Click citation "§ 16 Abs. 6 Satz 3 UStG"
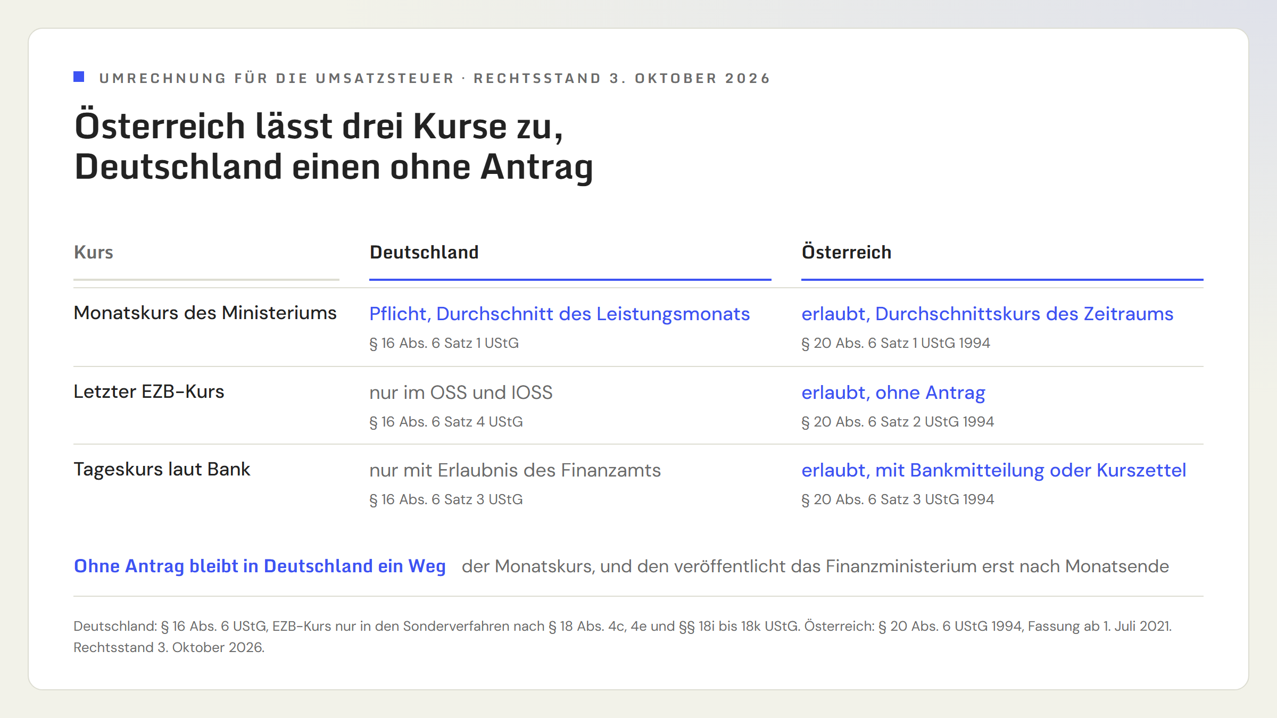This screenshot has height=718, width=1277. (x=446, y=499)
